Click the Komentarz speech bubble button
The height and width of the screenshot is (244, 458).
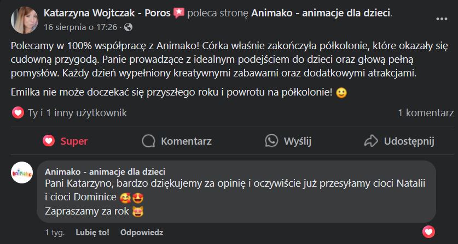click(x=177, y=141)
